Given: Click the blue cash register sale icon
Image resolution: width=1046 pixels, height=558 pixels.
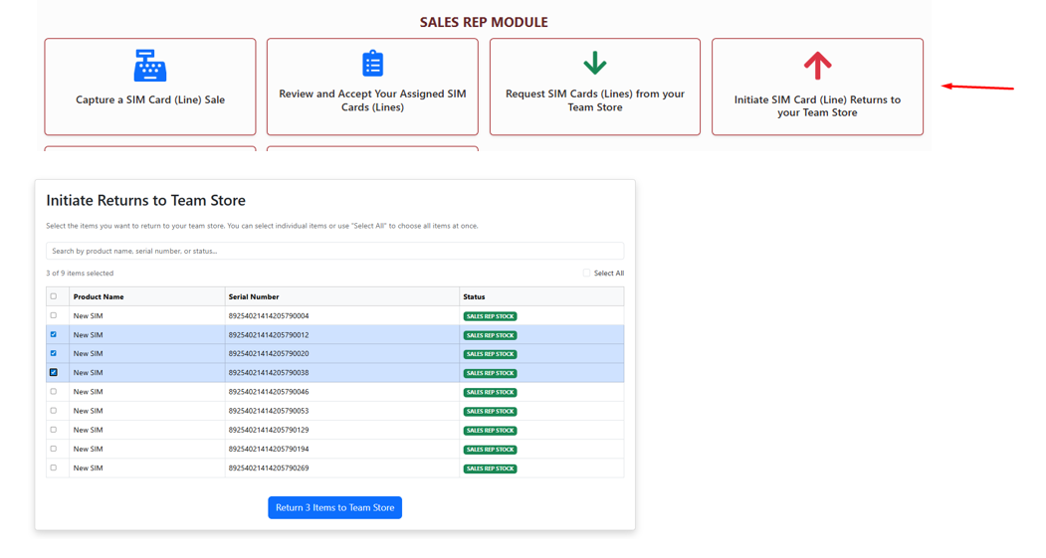Looking at the screenshot, I should (x=150, y=66).
